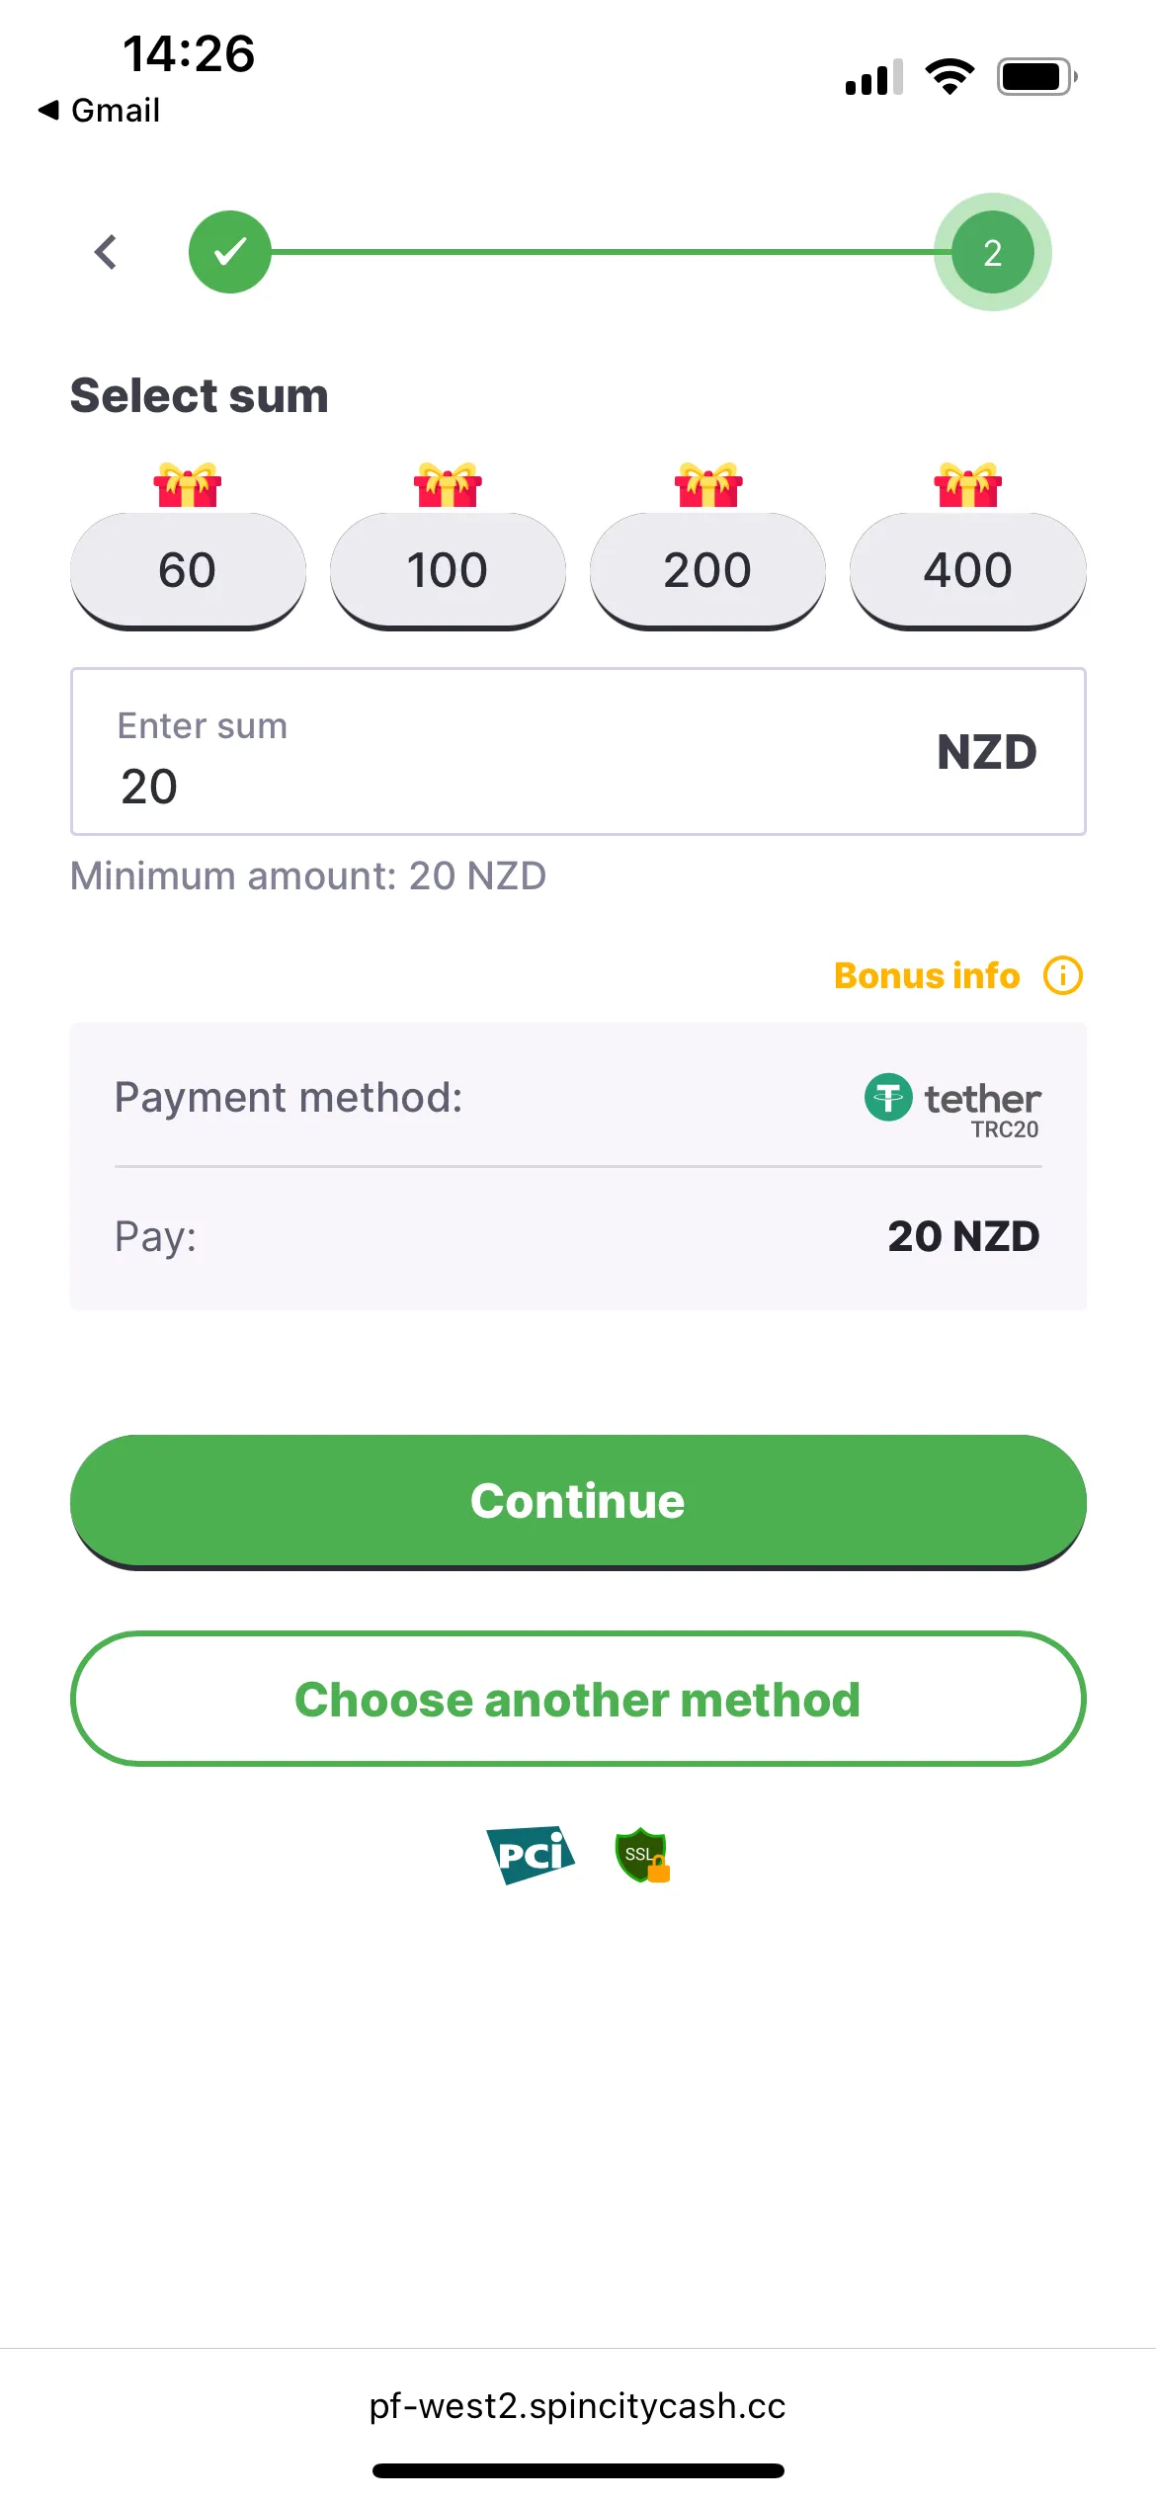The width and height of the screenshot is (1156, 2502).
Task: Select the 100 sum preset
Action: tap(448, 570)
